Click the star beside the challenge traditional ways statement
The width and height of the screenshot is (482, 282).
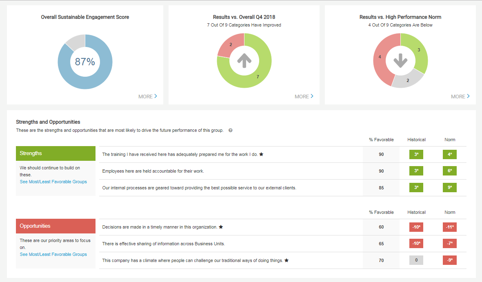click(x=287, y=260)
